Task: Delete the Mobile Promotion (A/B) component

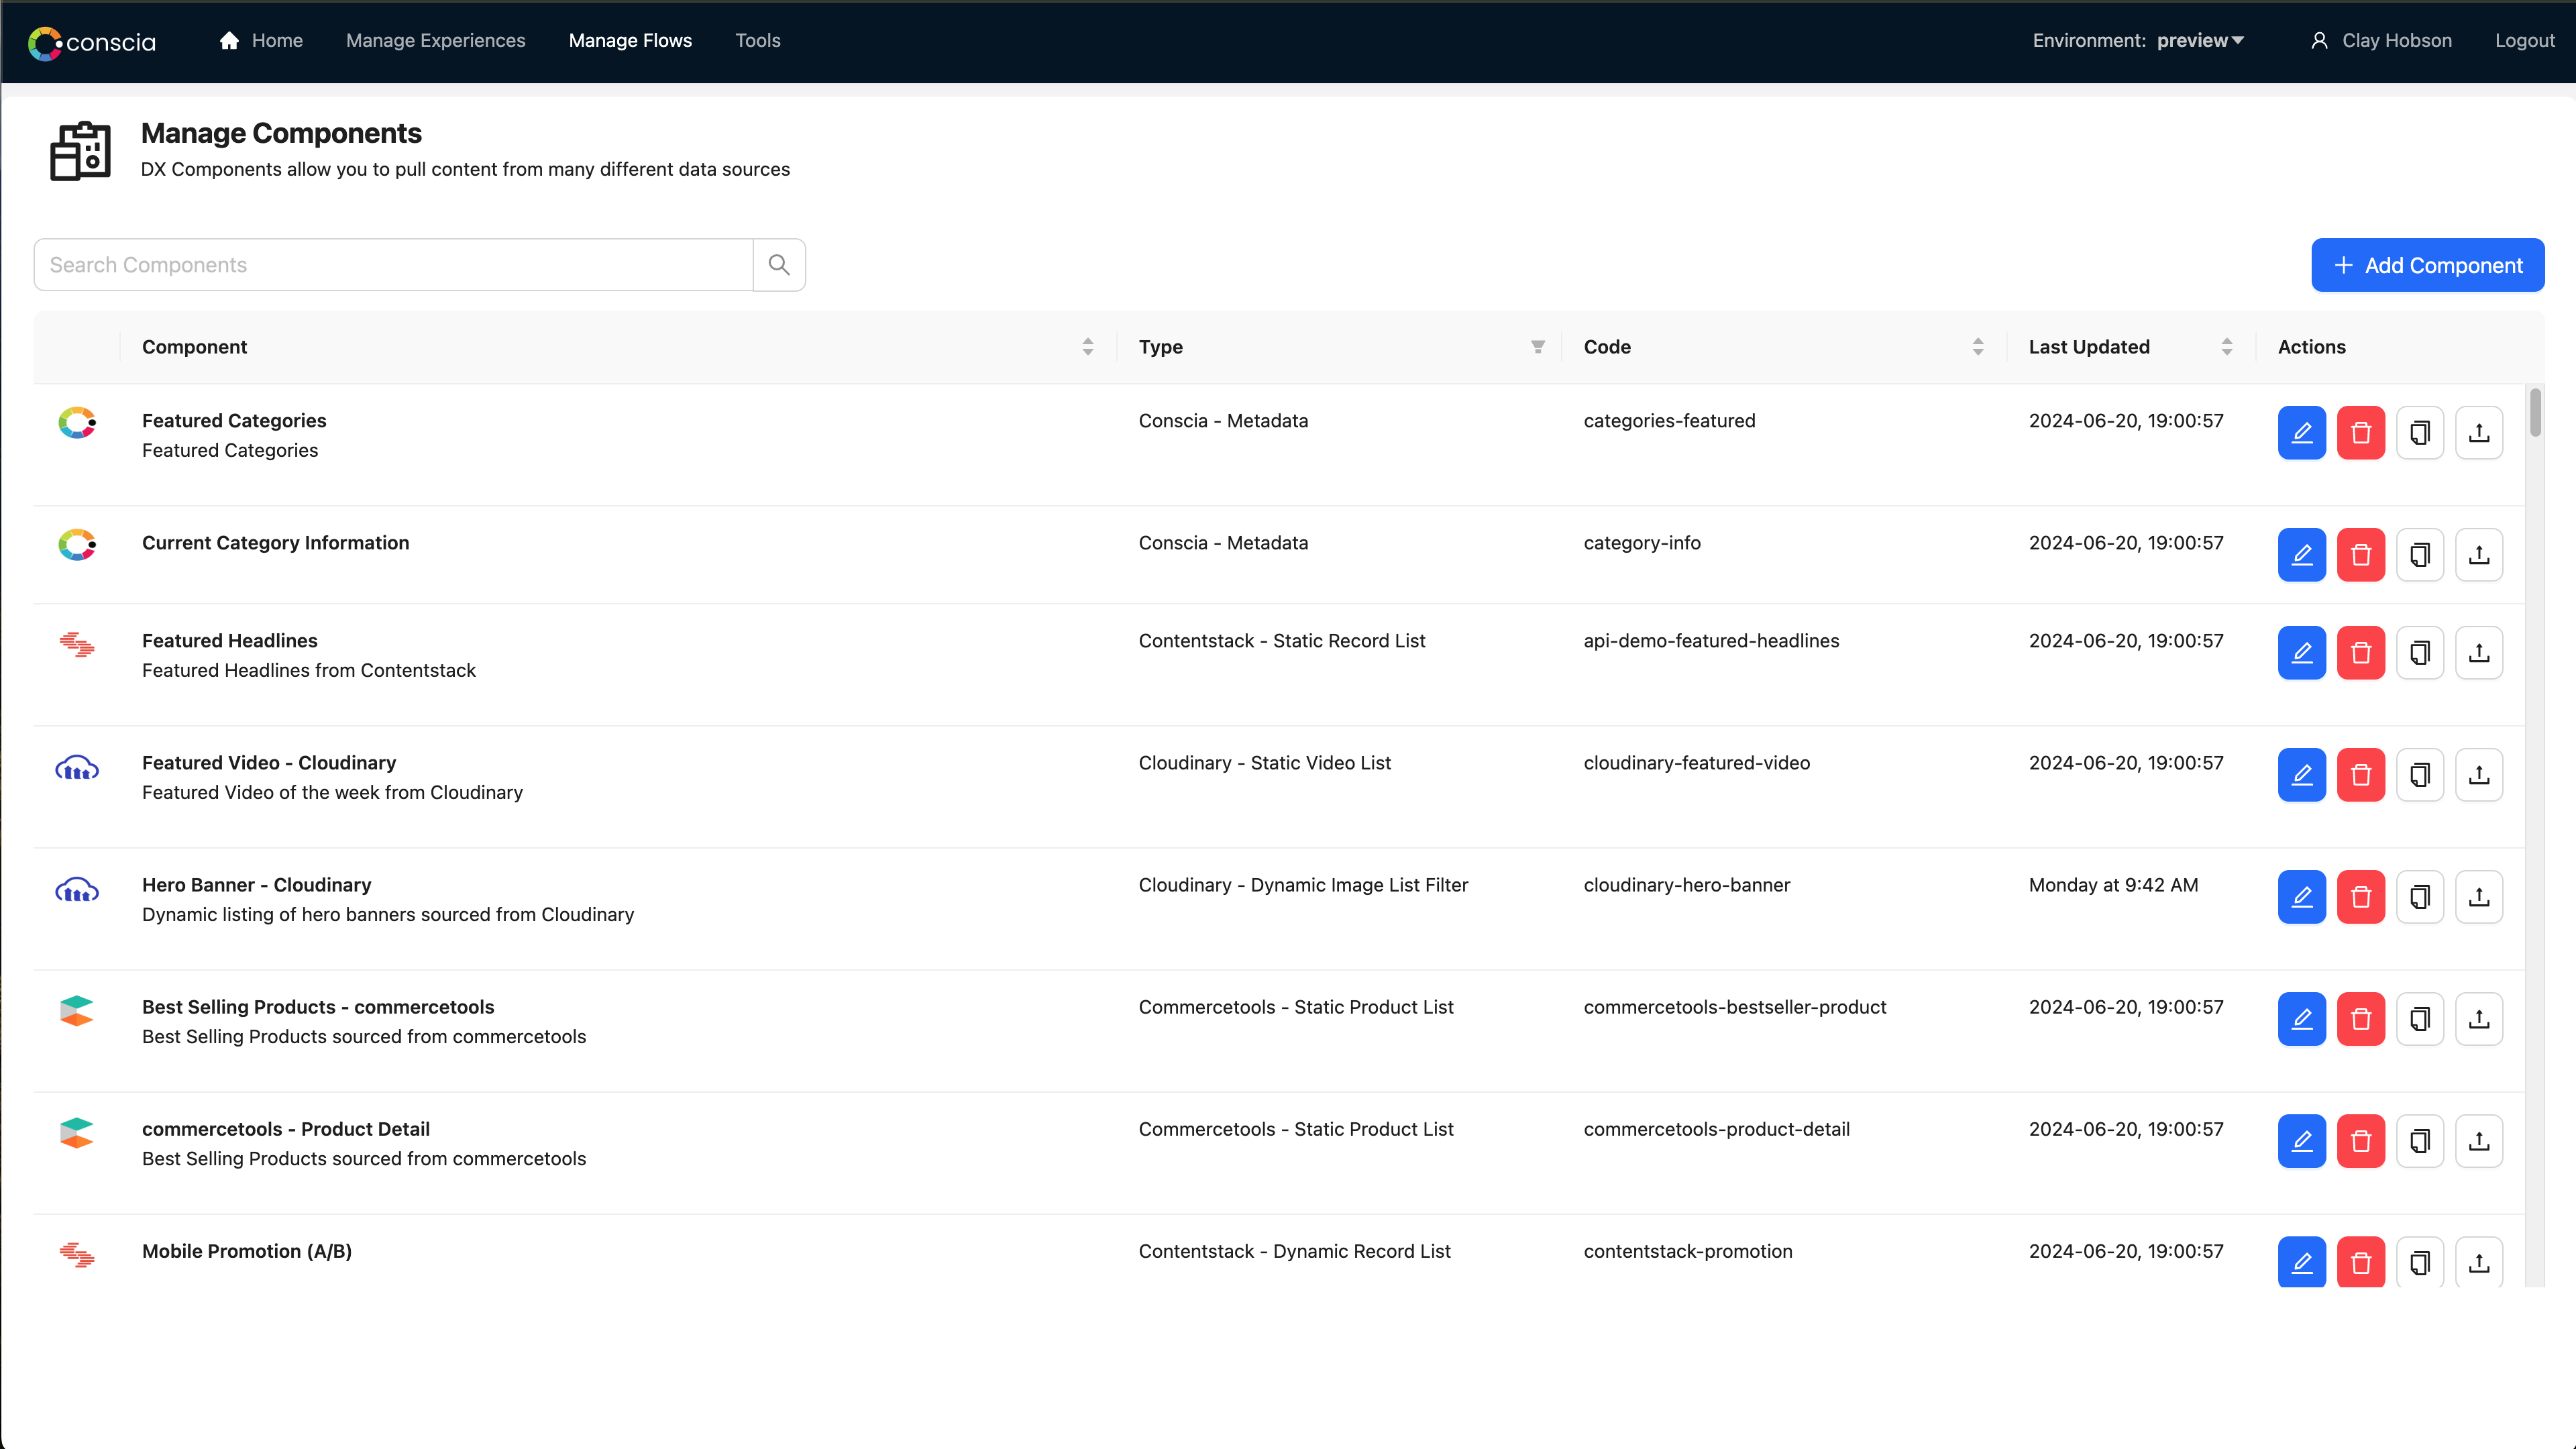Action: [2360, 1262]
